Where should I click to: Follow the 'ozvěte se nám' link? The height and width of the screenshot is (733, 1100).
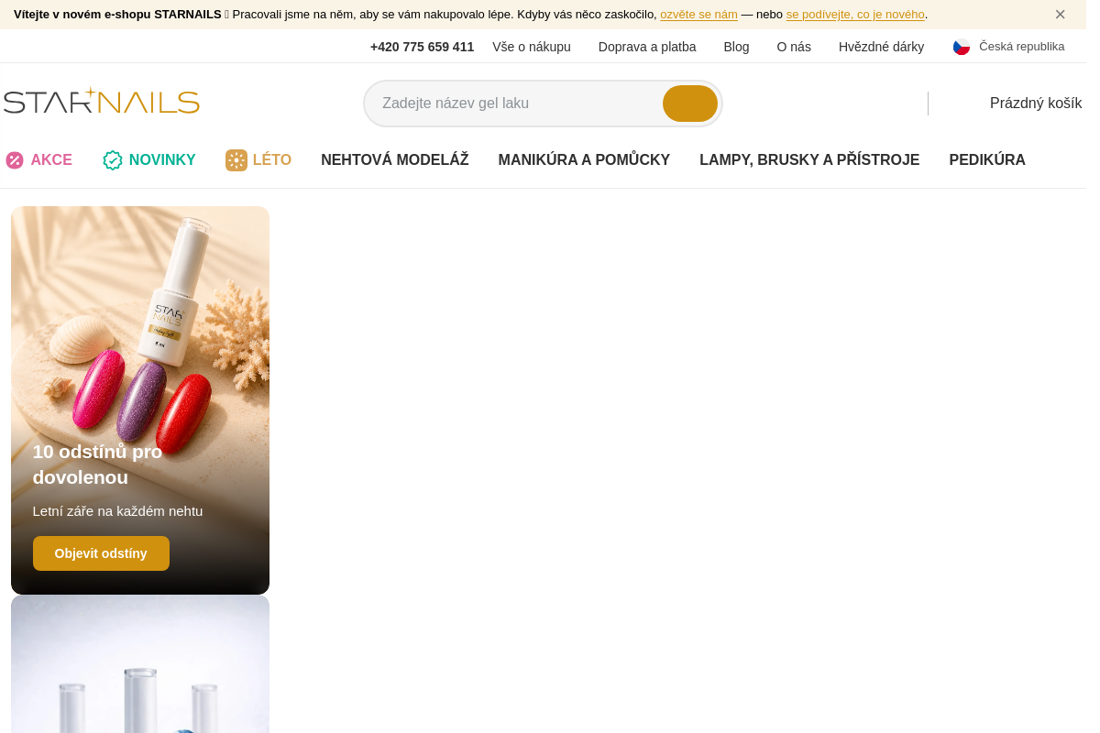coord(698,15)
